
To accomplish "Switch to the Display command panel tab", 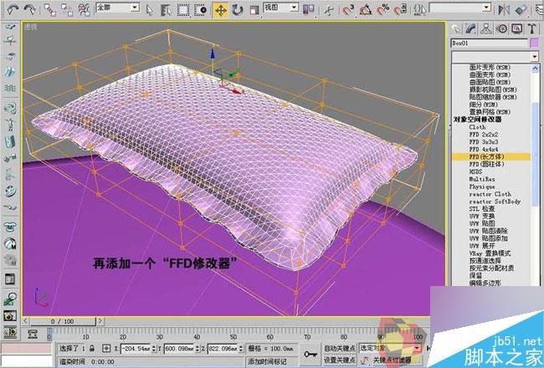I will (x=517, y=28).
